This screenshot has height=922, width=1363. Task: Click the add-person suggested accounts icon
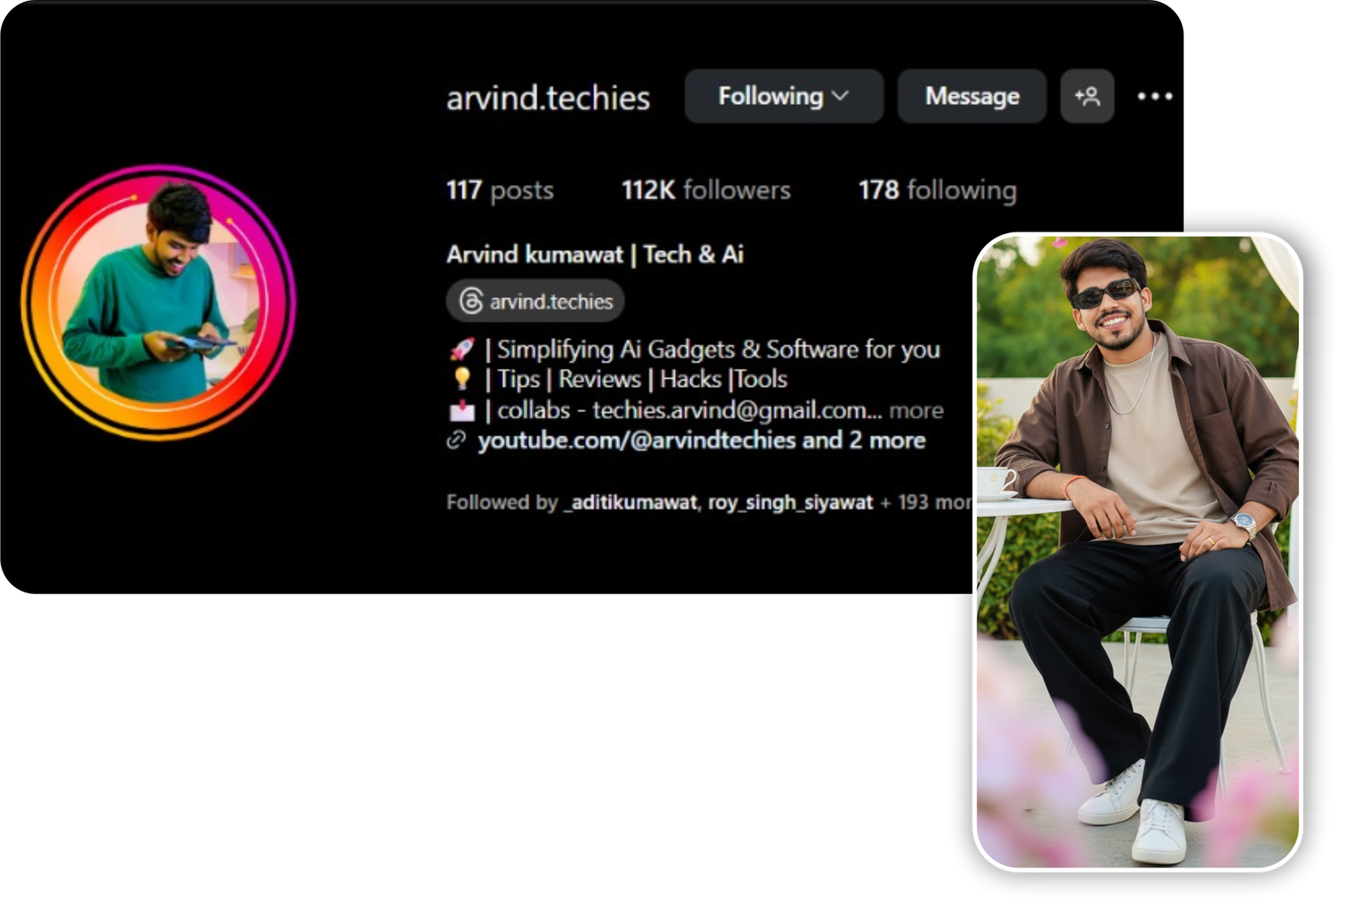(1087, 96)
